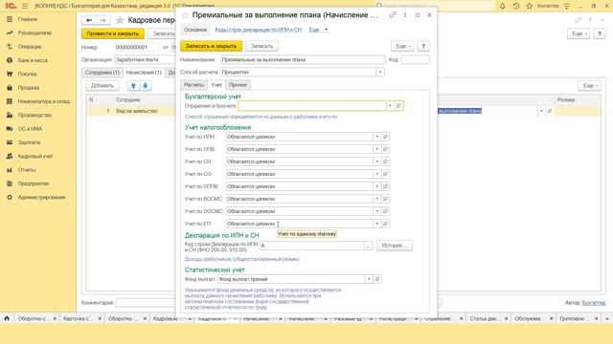Click the История button
The width and height of the screenshot is (613, 344).
394,246
